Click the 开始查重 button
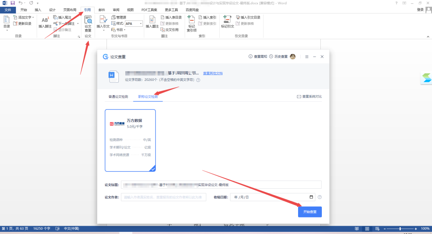This screenshot has width=432, height=234. click(x=310, y=212)
